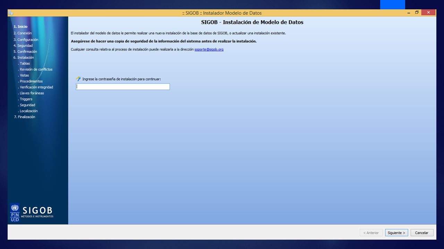Click the key icon beside password prompt
Viewport: 444px width, 249px height.
pos(78,79)
